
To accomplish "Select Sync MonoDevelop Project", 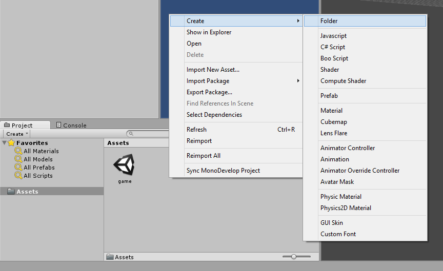I will (x=223, y=171).
